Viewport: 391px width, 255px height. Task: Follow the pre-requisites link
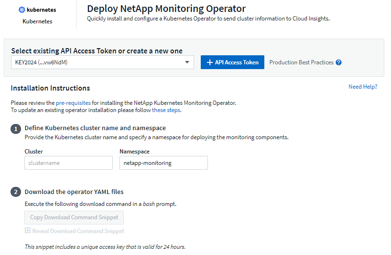pos(73,102)
